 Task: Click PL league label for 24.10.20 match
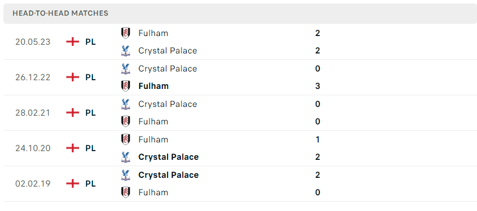coord(90,148)
